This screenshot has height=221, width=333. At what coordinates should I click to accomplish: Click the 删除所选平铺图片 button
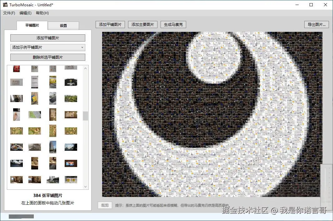(x=48, y=57)
